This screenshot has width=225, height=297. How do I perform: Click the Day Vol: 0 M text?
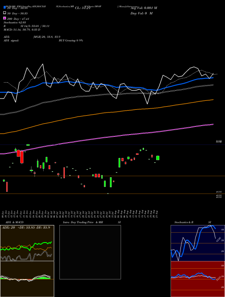click(x=141, y=13)
